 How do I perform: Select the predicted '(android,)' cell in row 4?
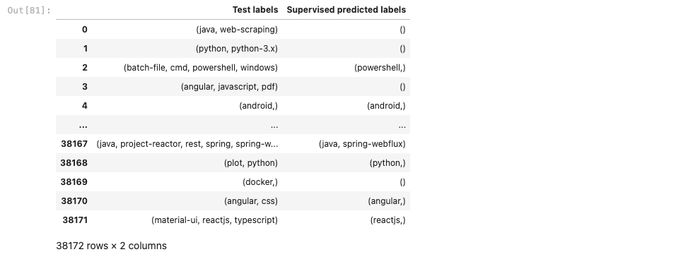tap(386, 106)
